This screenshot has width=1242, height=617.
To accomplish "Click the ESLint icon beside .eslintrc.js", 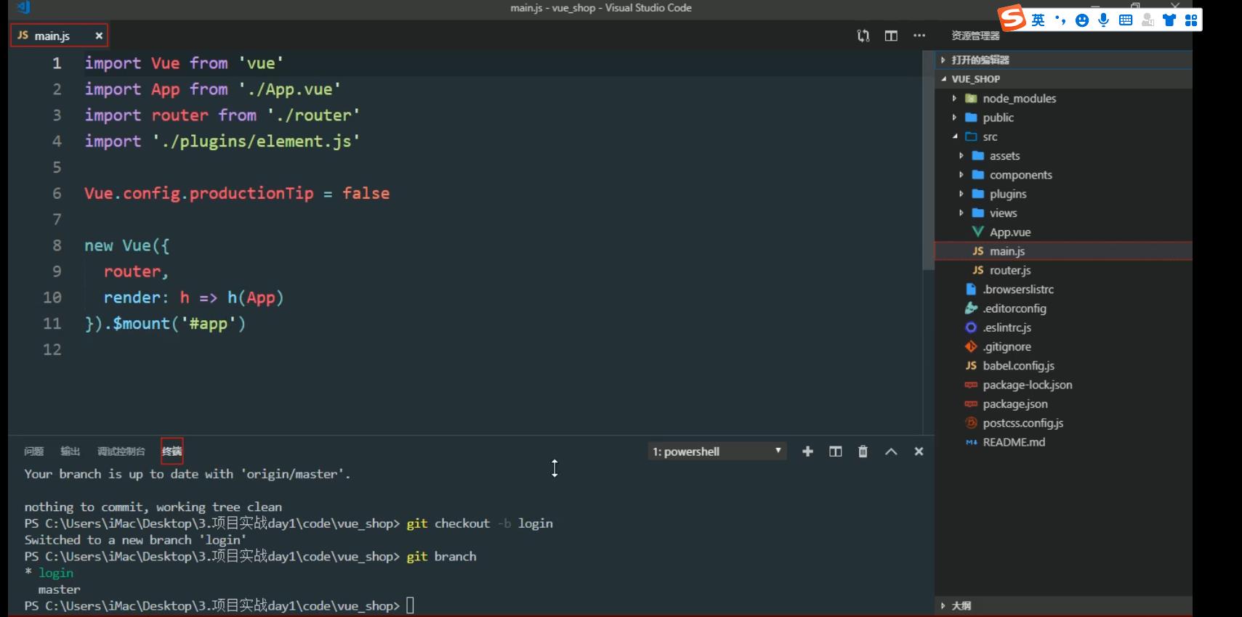I will 971,327.
